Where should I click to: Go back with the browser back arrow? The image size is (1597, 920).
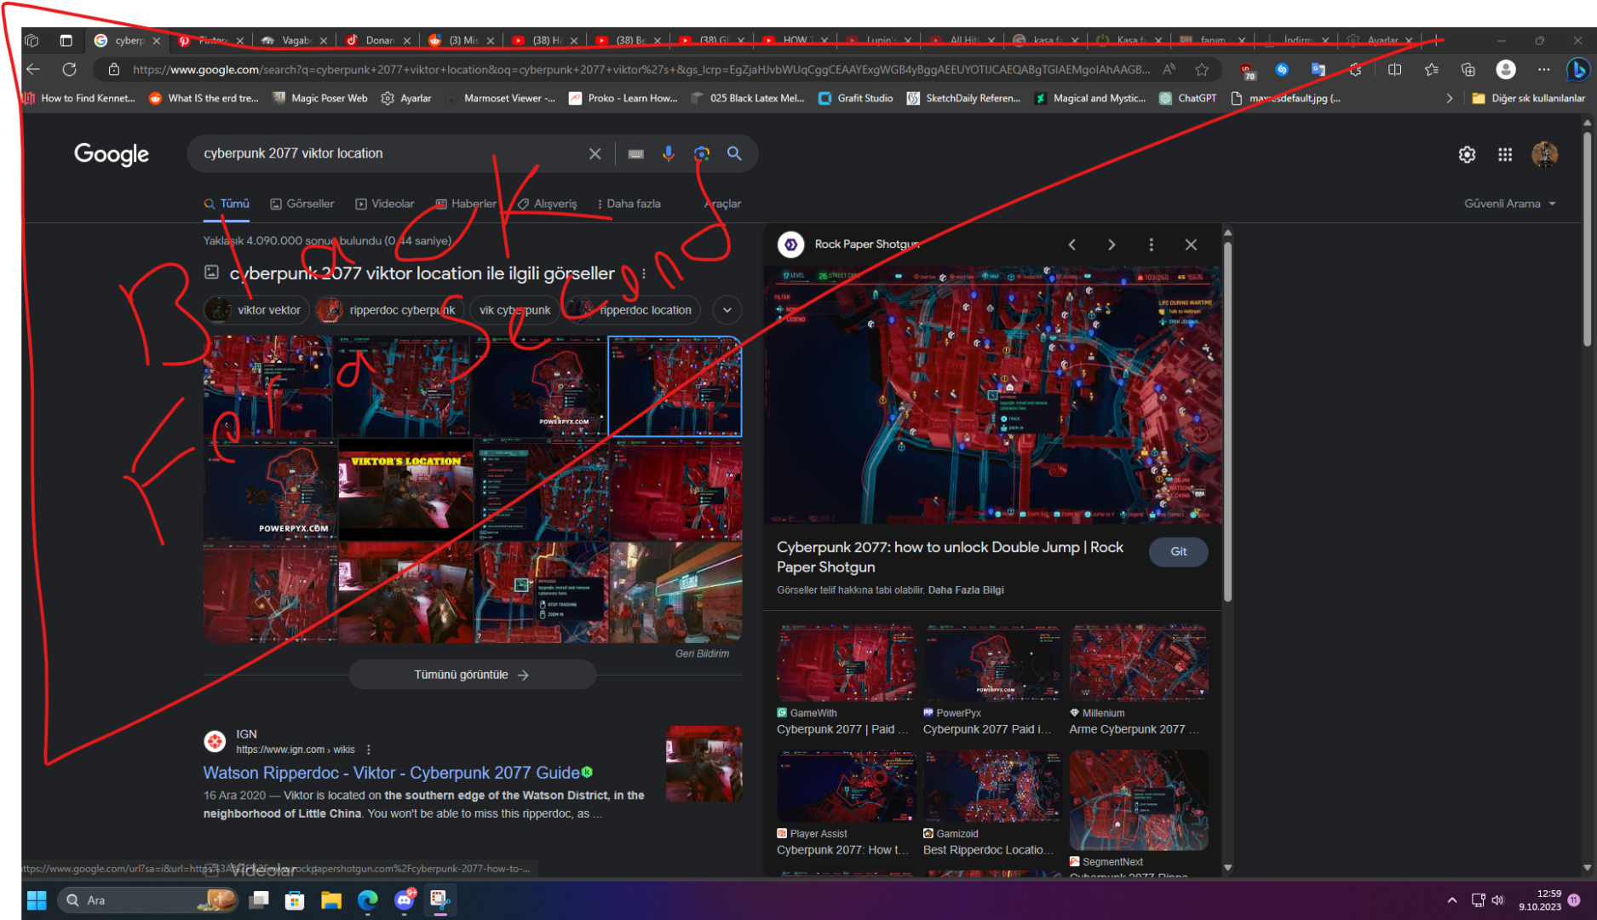tap(33, 69)
